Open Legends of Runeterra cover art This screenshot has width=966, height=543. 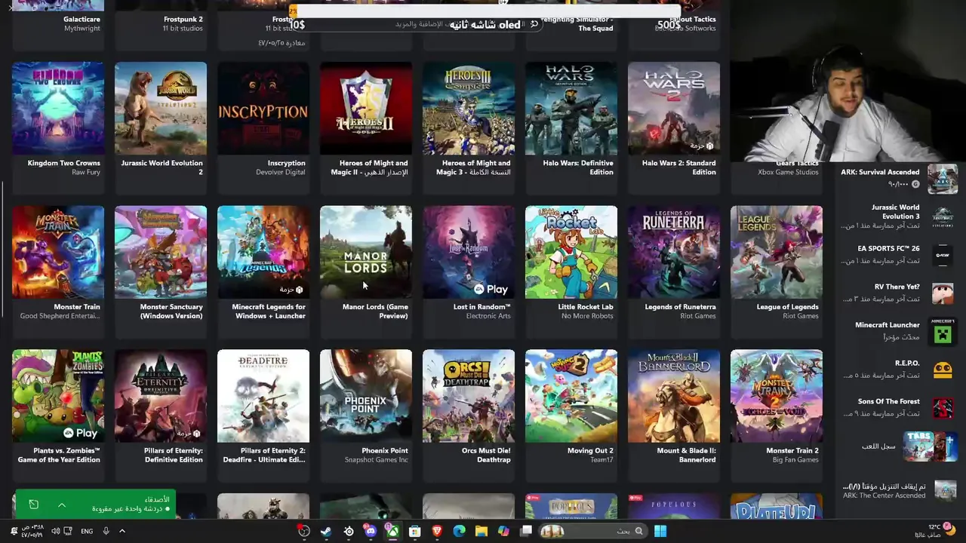(x=674, y=252)
